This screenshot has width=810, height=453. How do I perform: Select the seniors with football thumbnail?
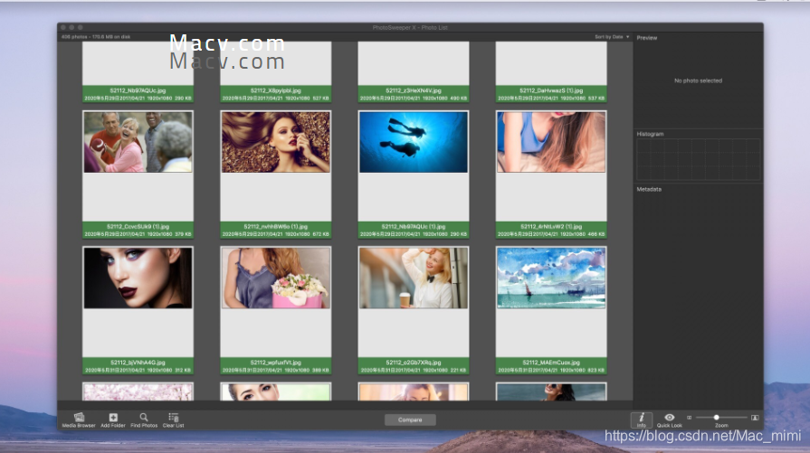tap(138, 142)
